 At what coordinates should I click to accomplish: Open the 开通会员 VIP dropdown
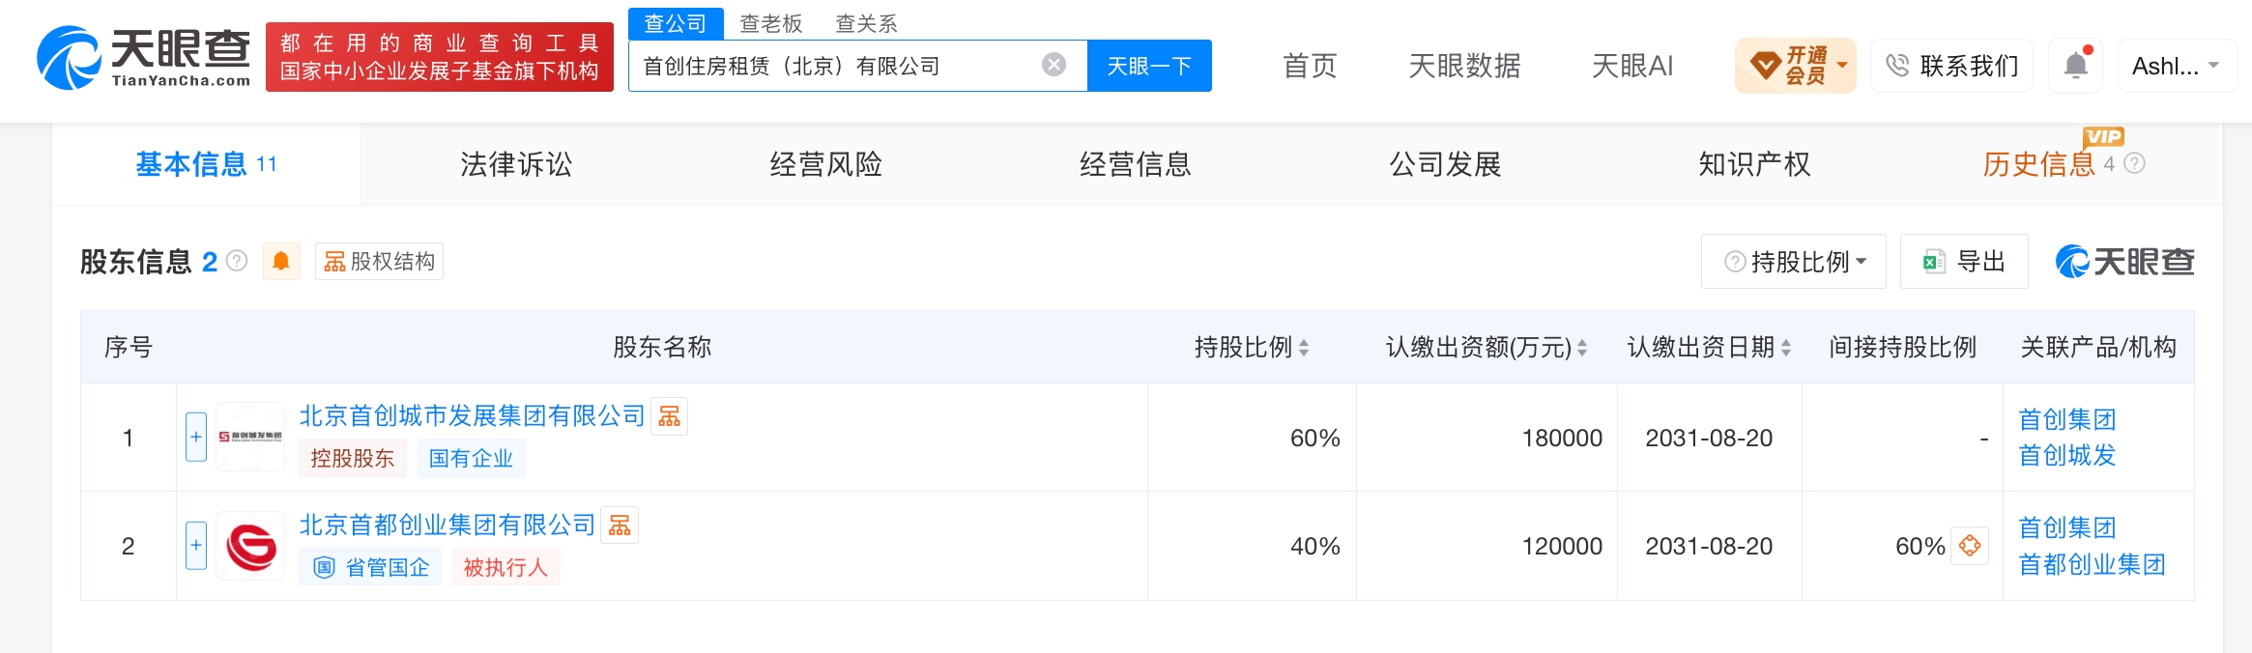(x=1795, y=65)
